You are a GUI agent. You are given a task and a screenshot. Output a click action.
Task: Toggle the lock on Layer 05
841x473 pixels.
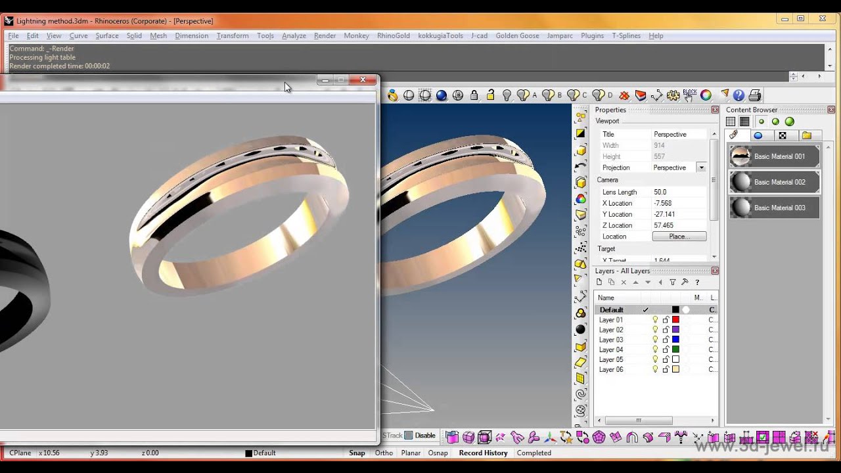coord(666,359)
